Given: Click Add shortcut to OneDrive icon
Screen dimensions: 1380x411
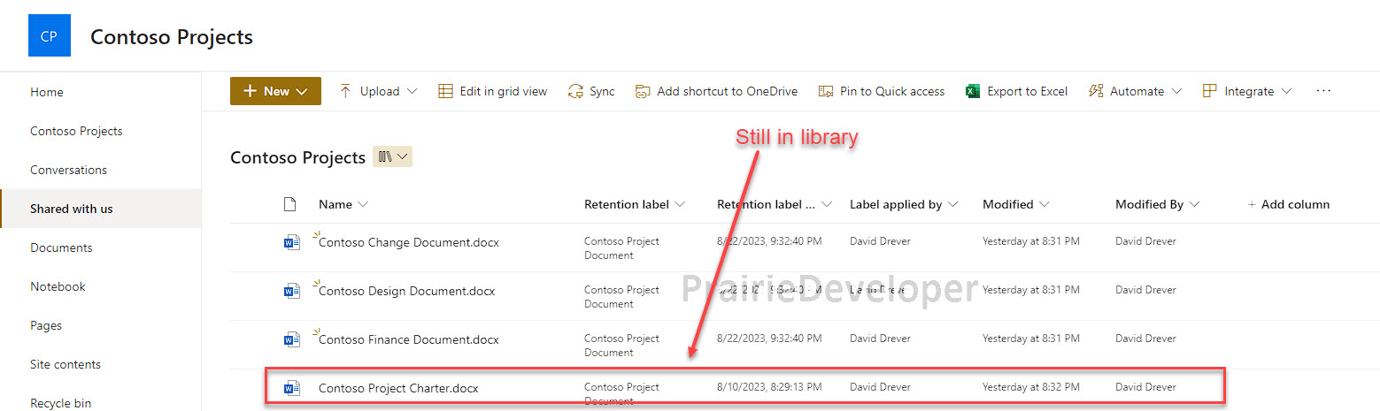Looking at the screenshot, I should click(x=644, y=91).
